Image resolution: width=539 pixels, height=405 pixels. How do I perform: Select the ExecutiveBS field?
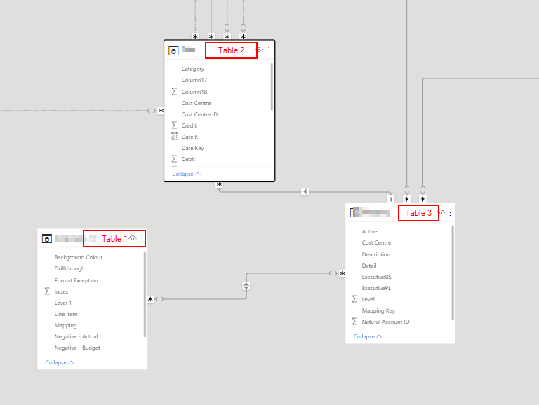coord(376,277)
